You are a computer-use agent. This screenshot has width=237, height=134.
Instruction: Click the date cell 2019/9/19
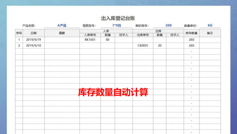pos(33,40)
